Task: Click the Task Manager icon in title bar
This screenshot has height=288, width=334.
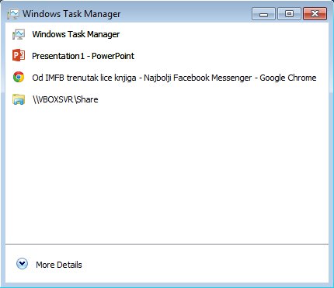Action: (x=13, y=14)
